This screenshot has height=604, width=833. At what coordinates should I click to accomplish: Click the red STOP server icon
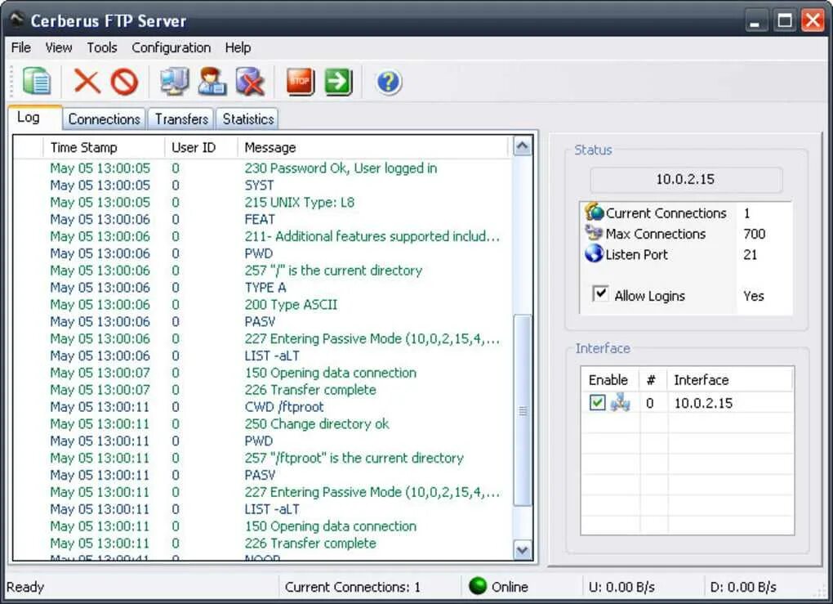click(x=301, y=82)
